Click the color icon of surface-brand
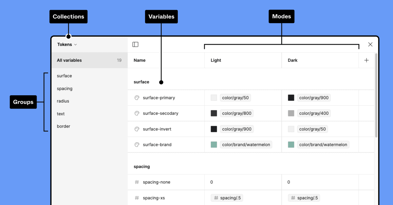The width and height of the screenshot is (393, 205). click(137, 145)
